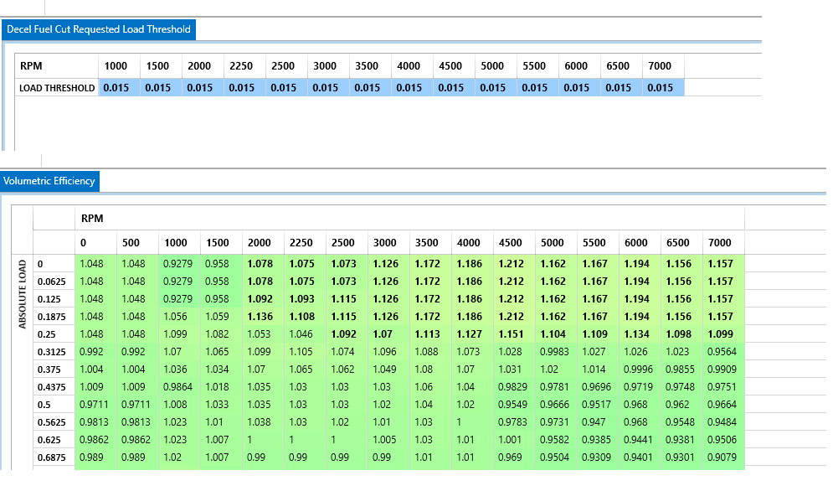Select VE cell 1.046 at load 0.25

pos(305,334)
